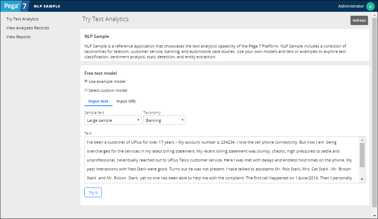
Task: Click the NLP Sample section heading
Action: click(x=97, y=36)
